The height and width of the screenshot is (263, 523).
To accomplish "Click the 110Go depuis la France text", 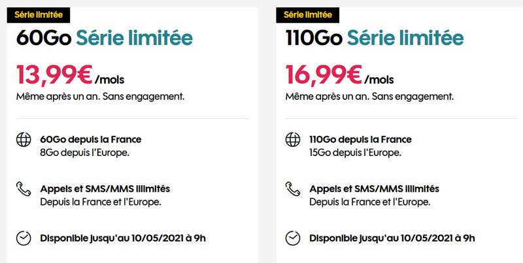I will tap(360, 139).
